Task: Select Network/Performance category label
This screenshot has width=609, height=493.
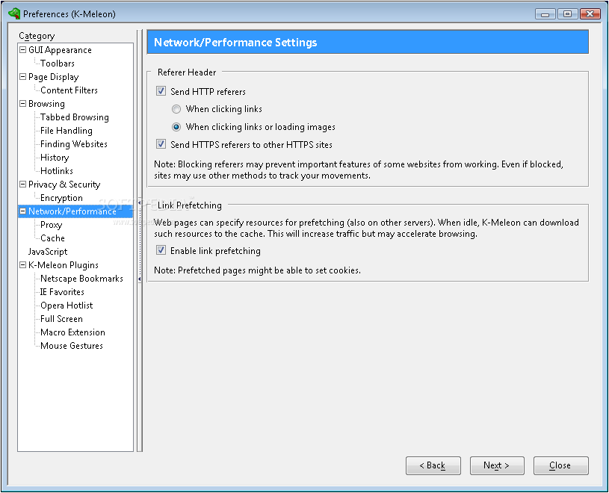Action: (72, 211)
